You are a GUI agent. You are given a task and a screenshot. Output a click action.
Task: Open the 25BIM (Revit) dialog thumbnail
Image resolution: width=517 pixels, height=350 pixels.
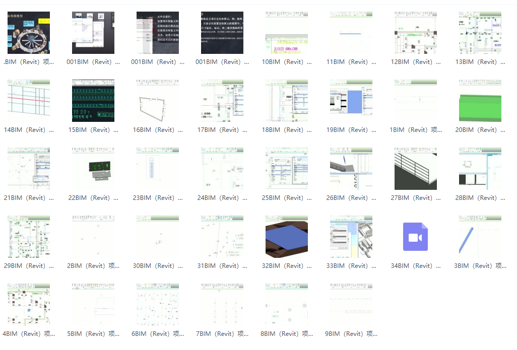[x=287, y=168]
